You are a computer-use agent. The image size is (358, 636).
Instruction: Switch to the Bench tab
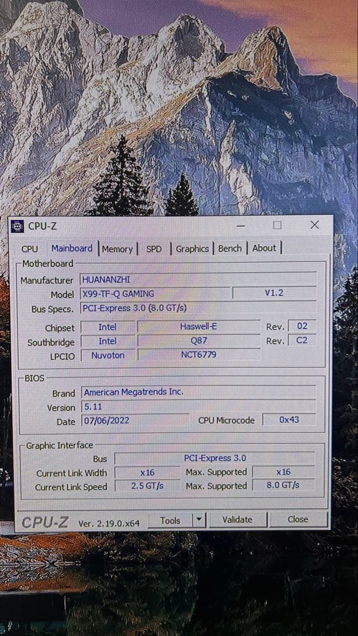pyautogui.click(x=230, y=249)
